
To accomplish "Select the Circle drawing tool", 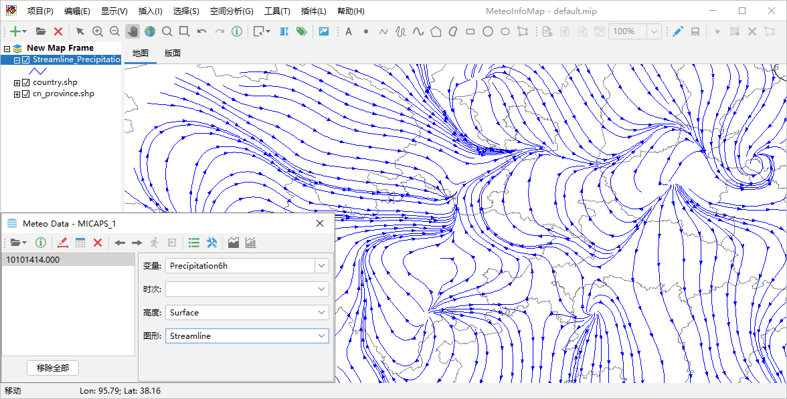I will (x=487, y=31).
